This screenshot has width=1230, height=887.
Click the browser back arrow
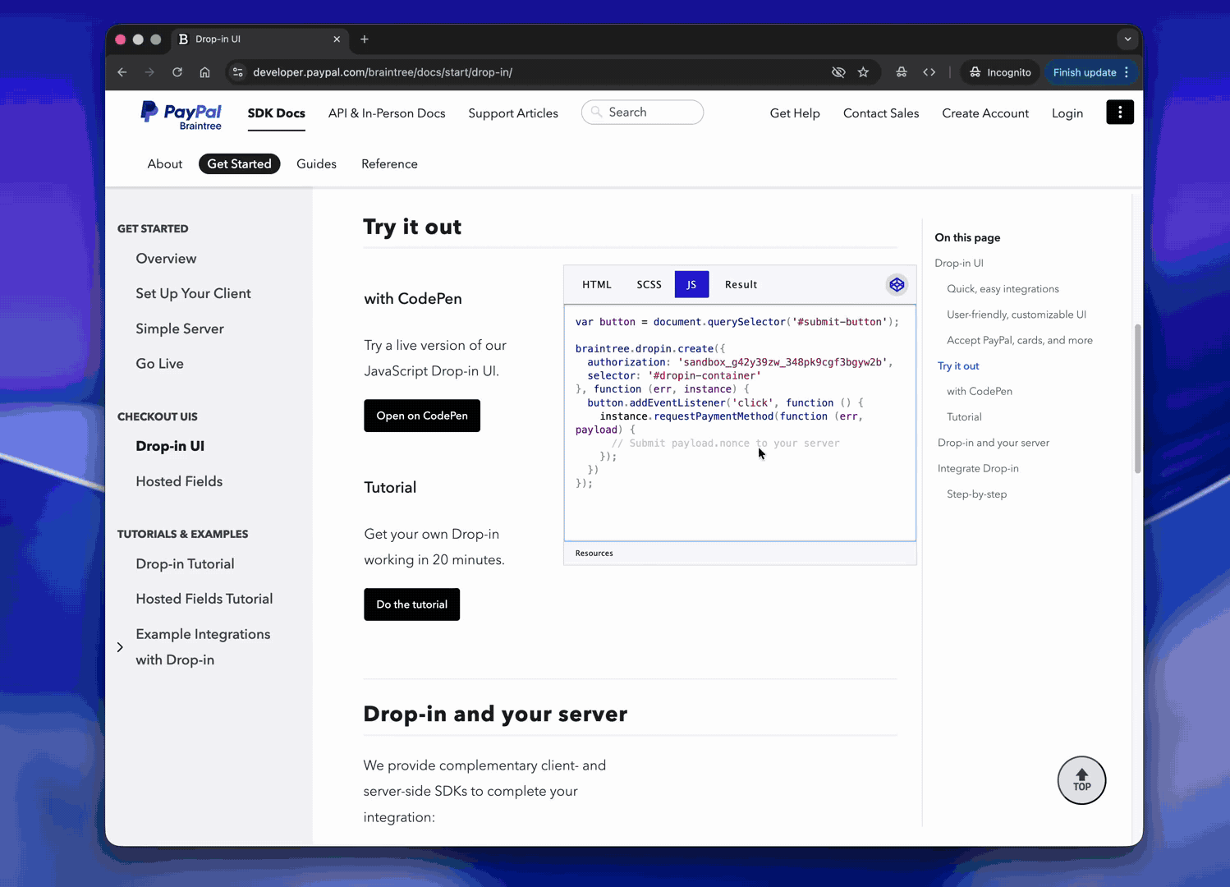(122, 72)
